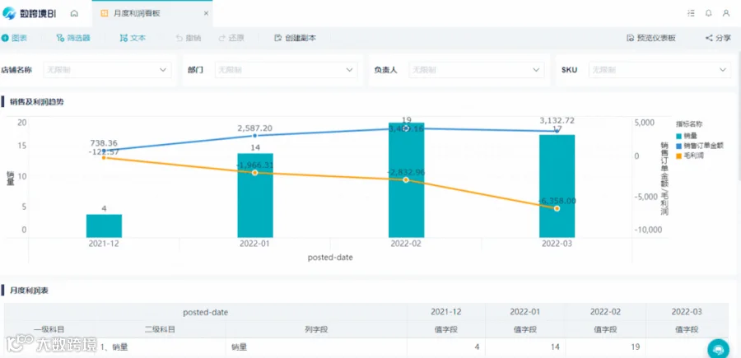Open the task list icon in header
This screenshot has width=741, height=358.
(692, 14)
